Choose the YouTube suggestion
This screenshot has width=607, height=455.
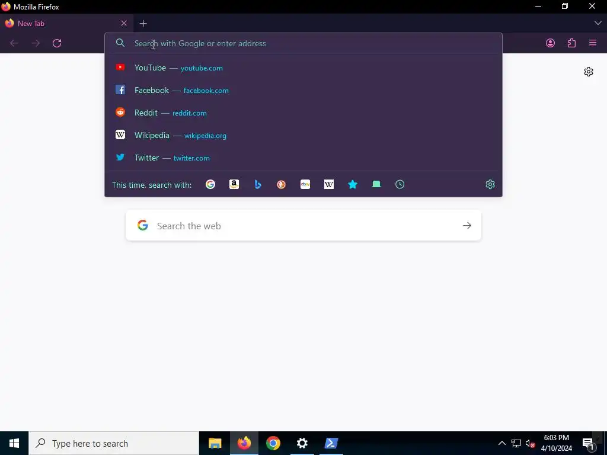click(303, 68)
